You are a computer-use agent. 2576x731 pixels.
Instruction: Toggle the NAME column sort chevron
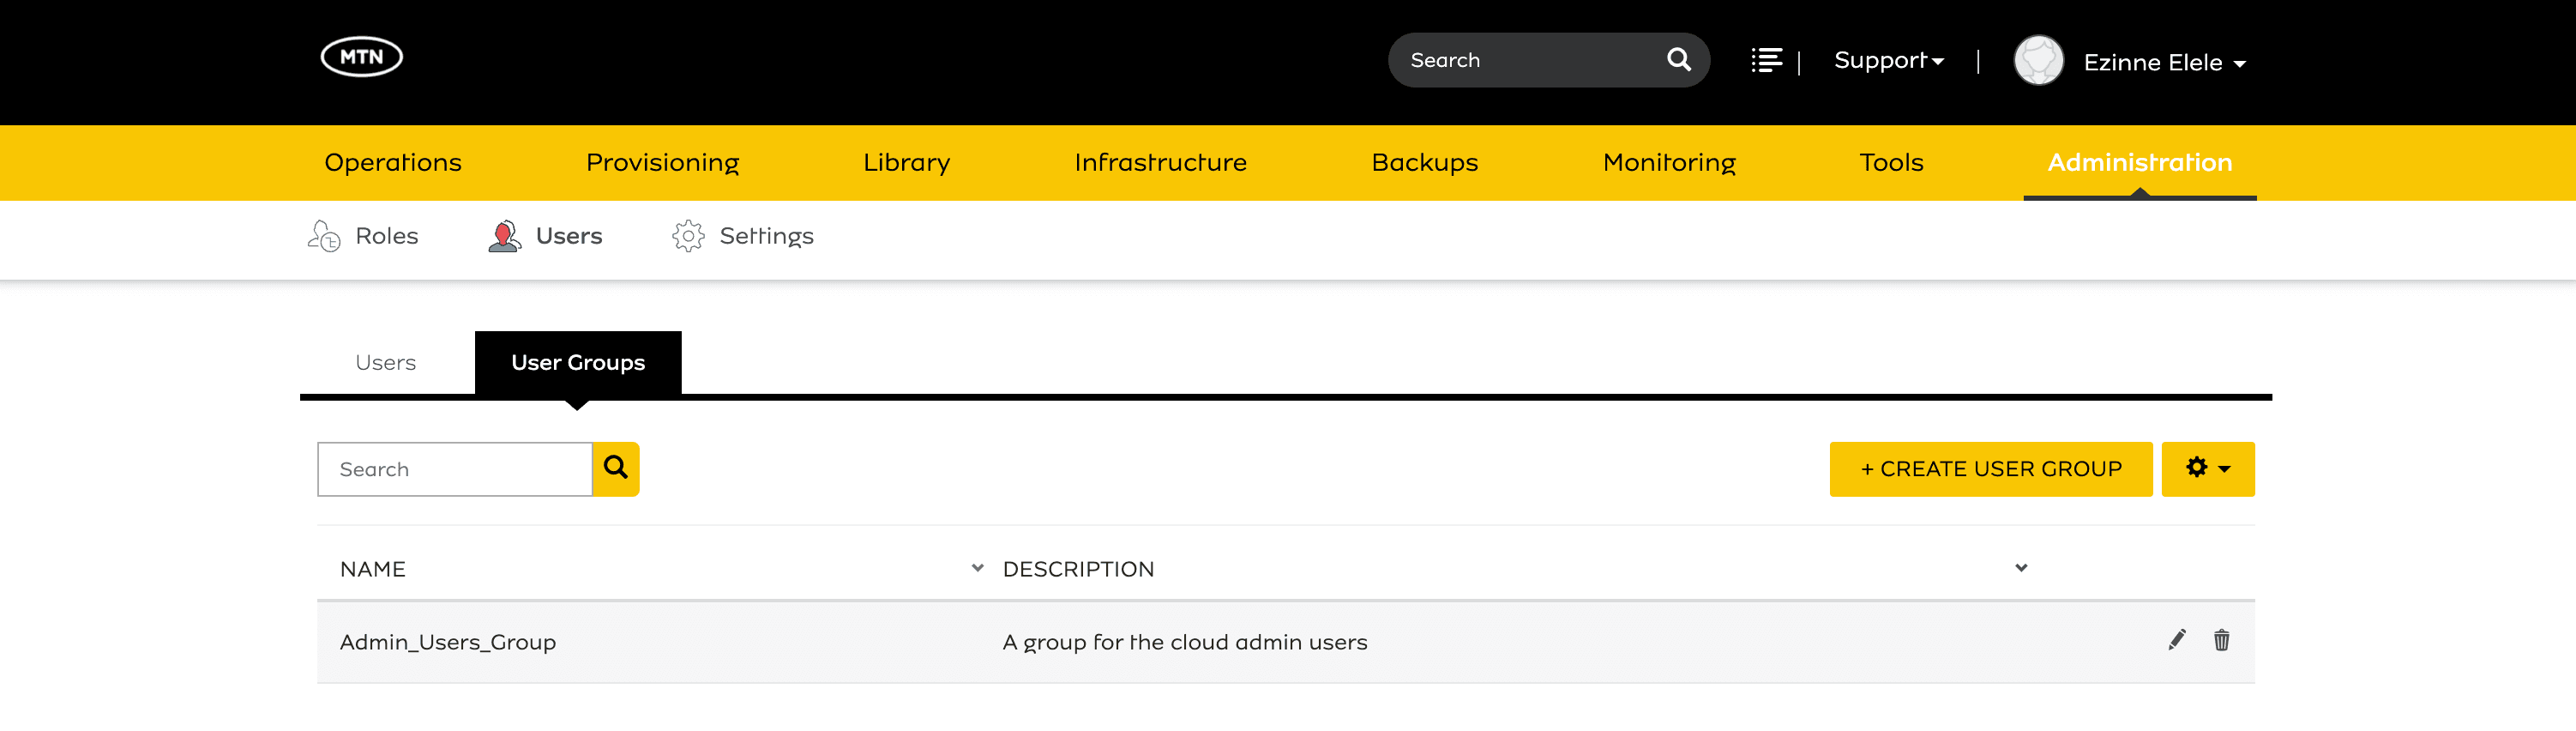(977, 568)
